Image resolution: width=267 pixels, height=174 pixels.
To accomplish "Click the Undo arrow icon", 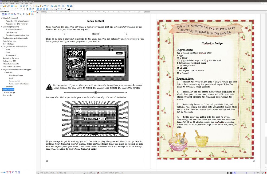I will pyautogui.click(x=45, y=6).
